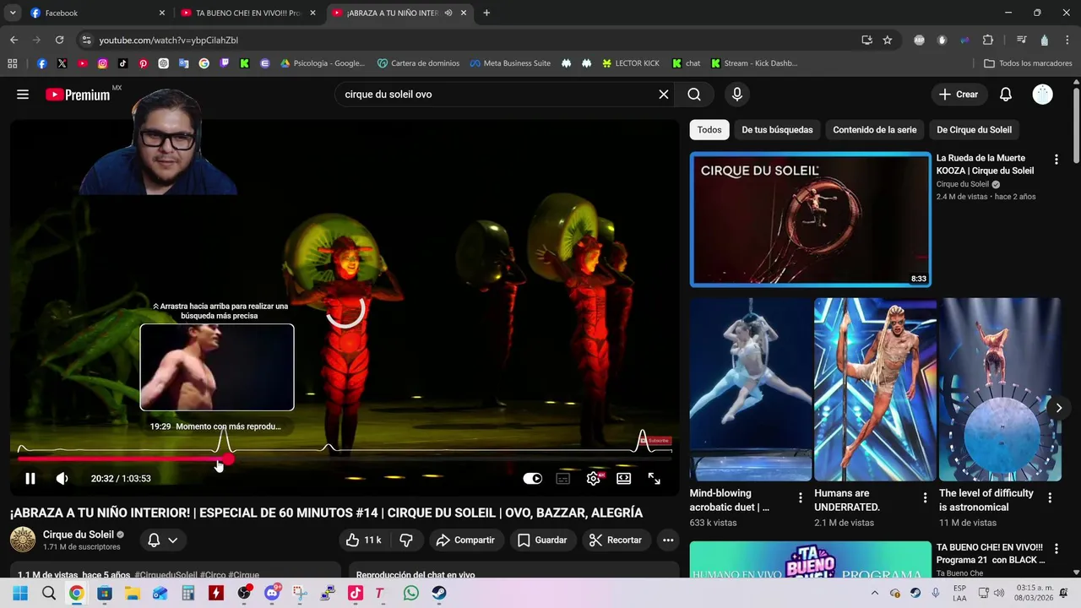The height and width of the screenshot is (608, 1081).
Task: Open YouTube notifications bell
Action: [1005, 95]
